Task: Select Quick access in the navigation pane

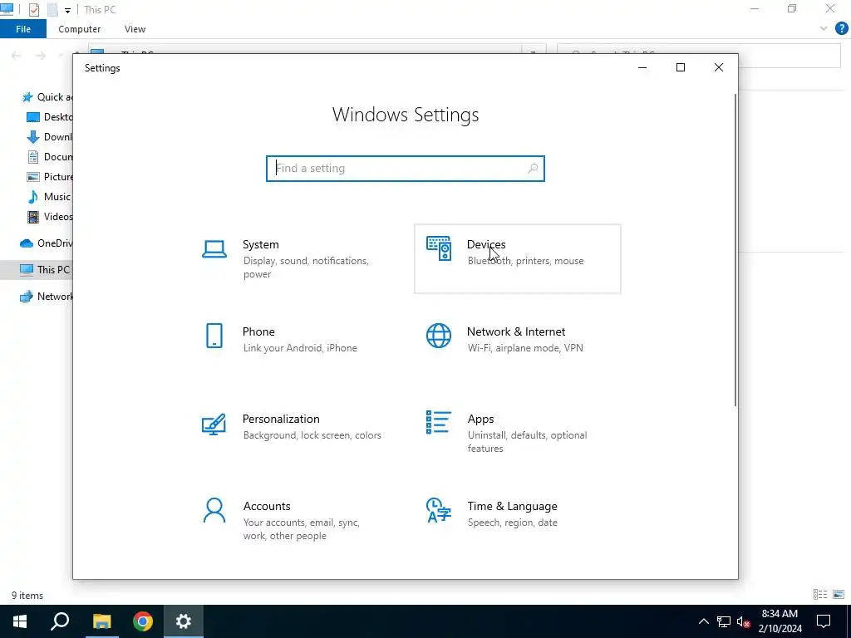Action: 46,97
